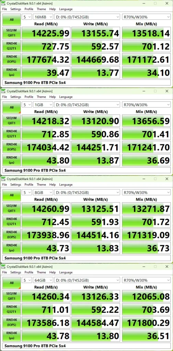Image resolution: width=173 pixels, height=351 pixels.
Task: Click RND4K (IOPS) button in the 8GiB window
Action: [12, 235]
